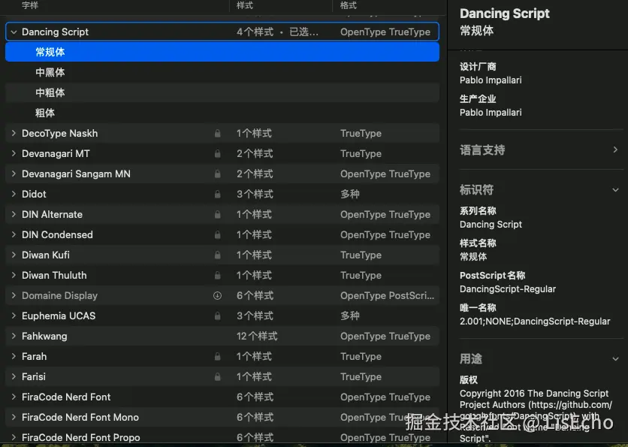Click the lock icon on Diwan Thuluth
The height and width of the screenshot is (447, 628).
(218, 275)
